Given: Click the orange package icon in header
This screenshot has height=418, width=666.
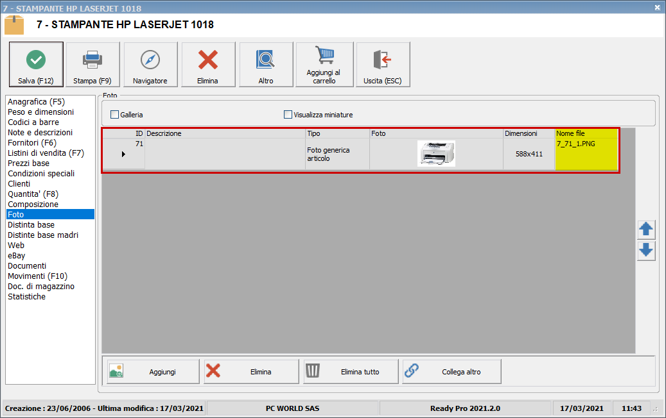Looking at the screenshot, I should pyautogui.click(x=14, y=25).
